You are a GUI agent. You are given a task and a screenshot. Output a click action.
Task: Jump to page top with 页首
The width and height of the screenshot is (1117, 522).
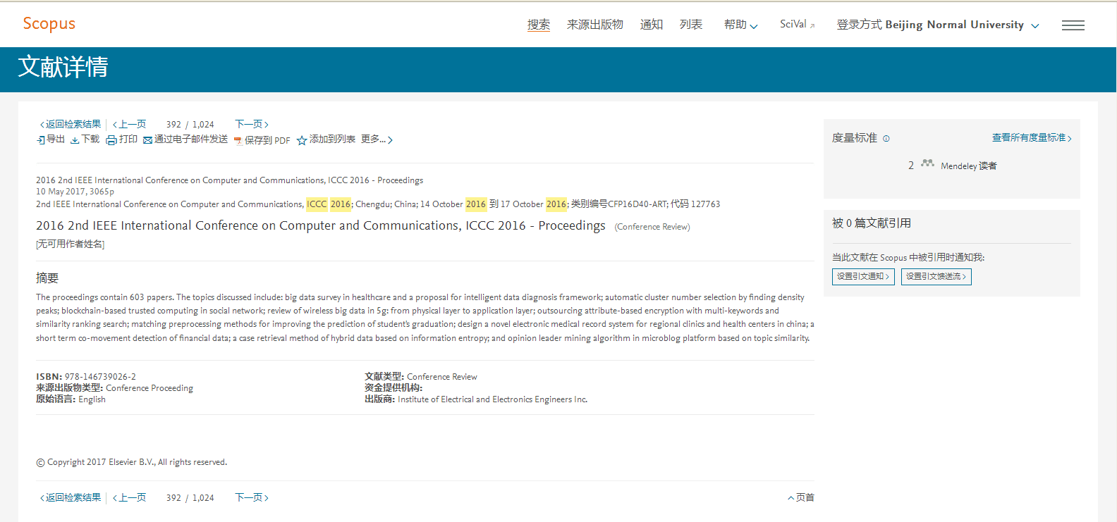tap(801, 497)
